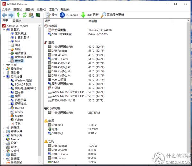
Task: Open the 报告 report button
Action: 52,15
